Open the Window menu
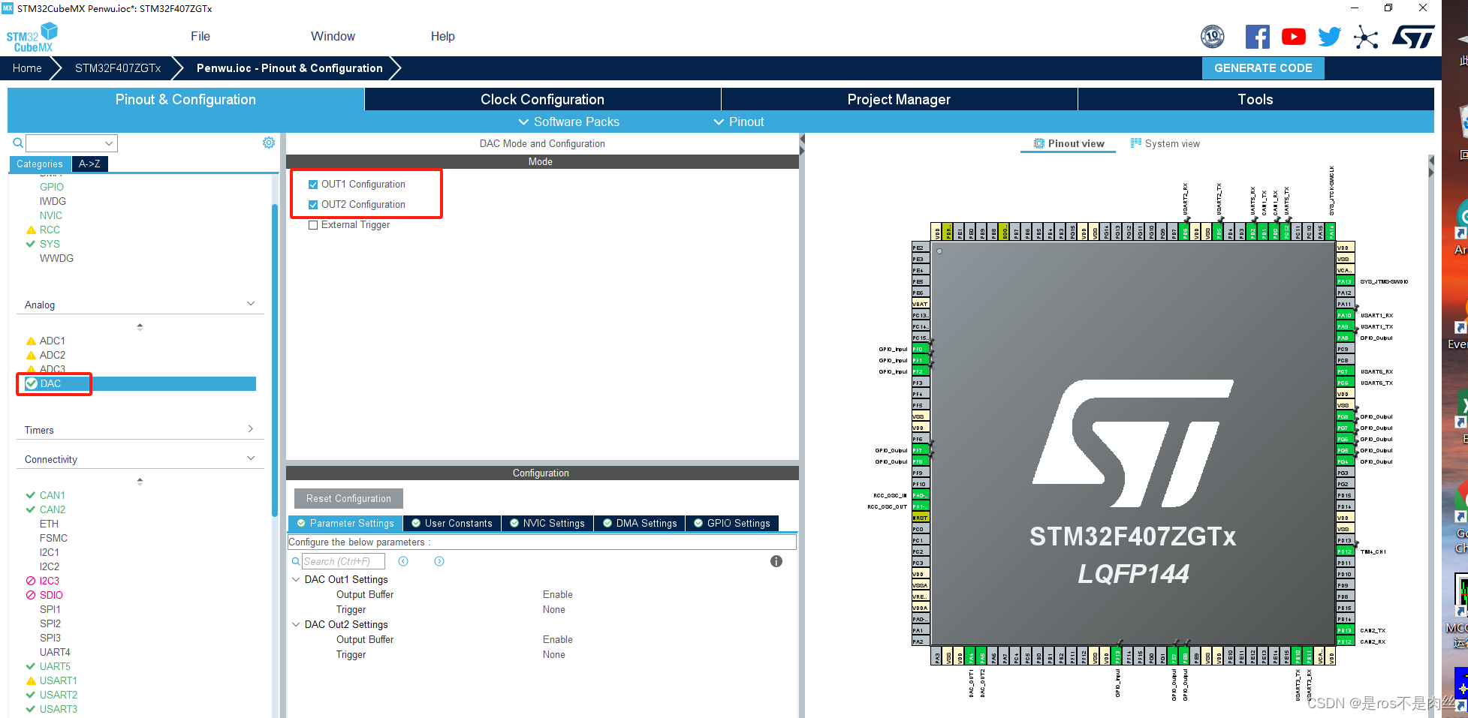The height and width of the screenshot is (718, 1468). (x=333, y=36)
